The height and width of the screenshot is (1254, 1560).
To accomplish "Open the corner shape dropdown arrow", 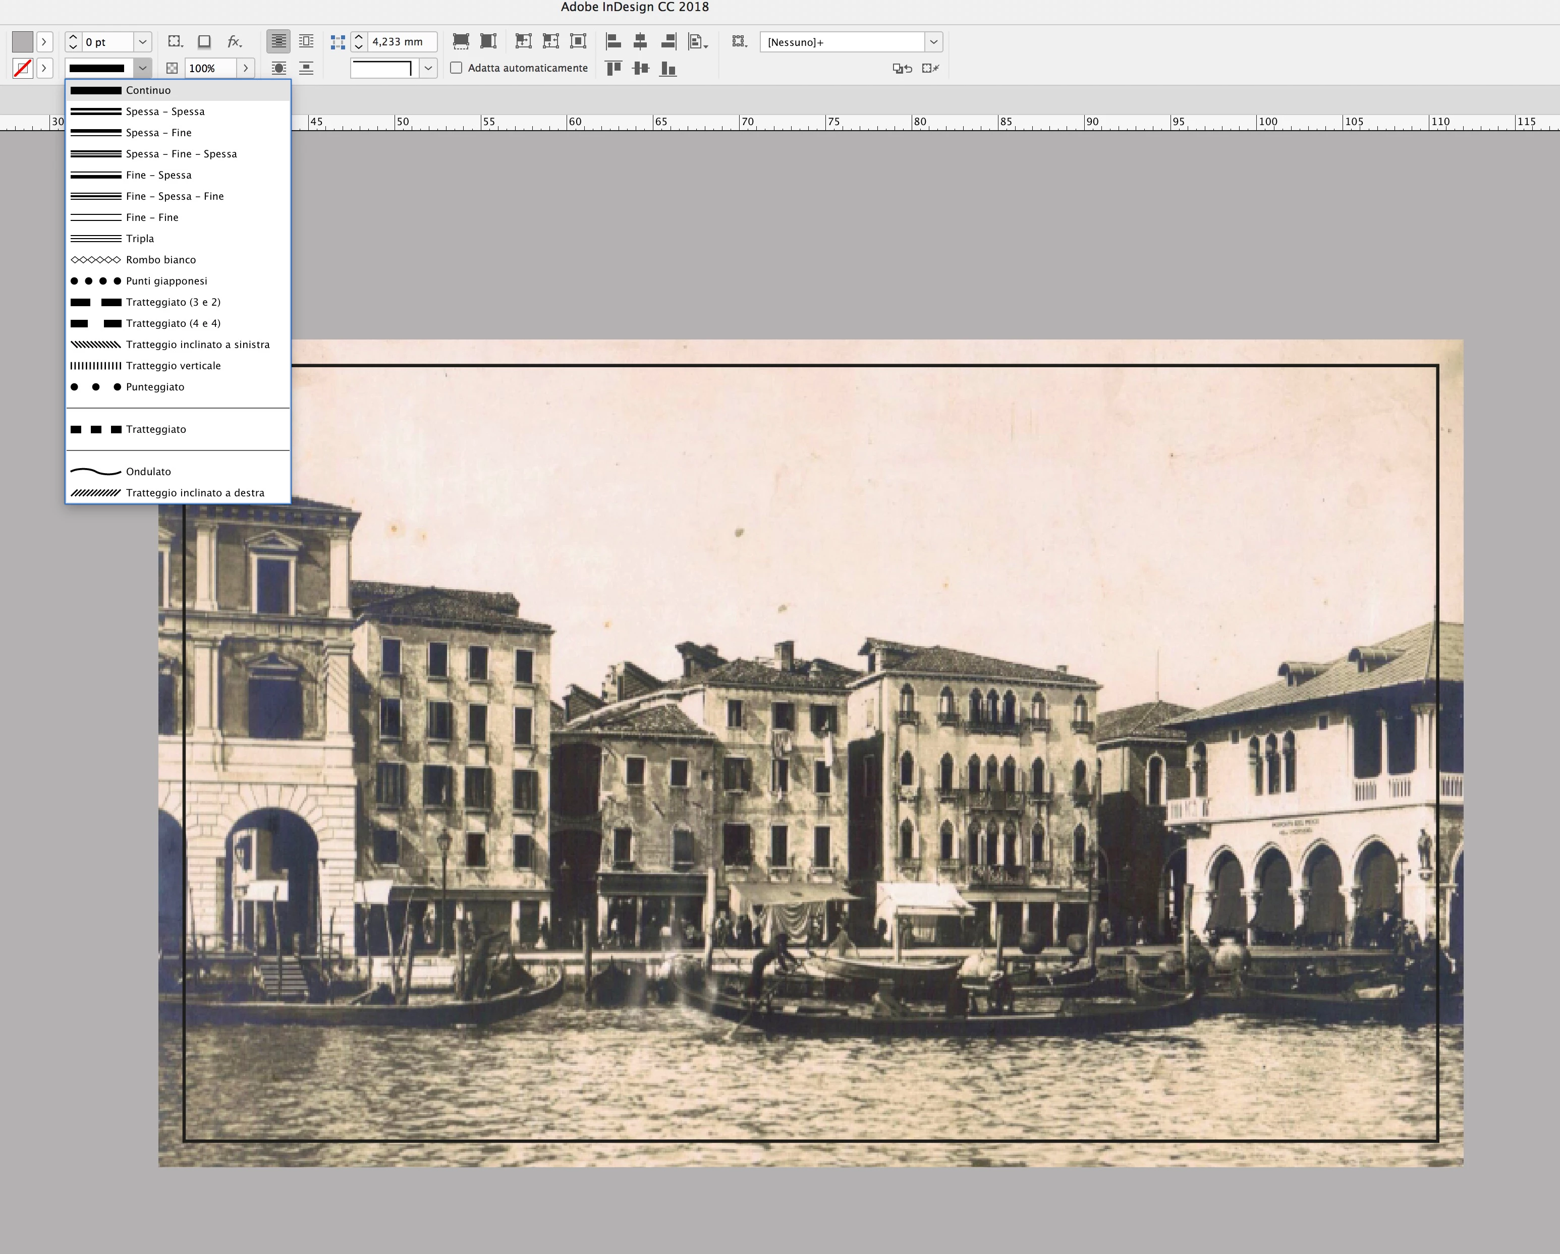I will (x=428, y=68).
